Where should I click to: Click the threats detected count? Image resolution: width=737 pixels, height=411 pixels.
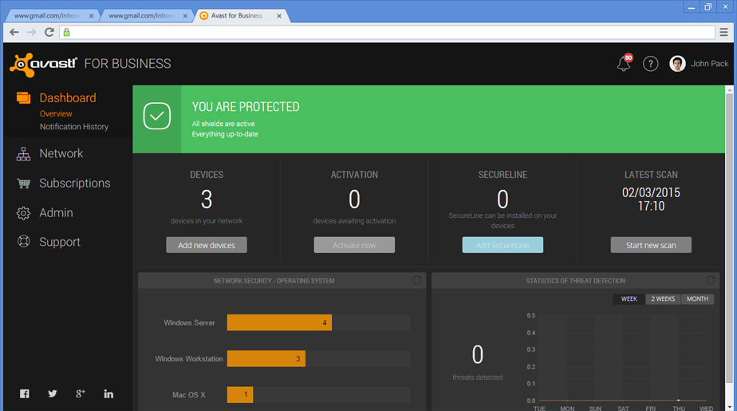[478, 354]
